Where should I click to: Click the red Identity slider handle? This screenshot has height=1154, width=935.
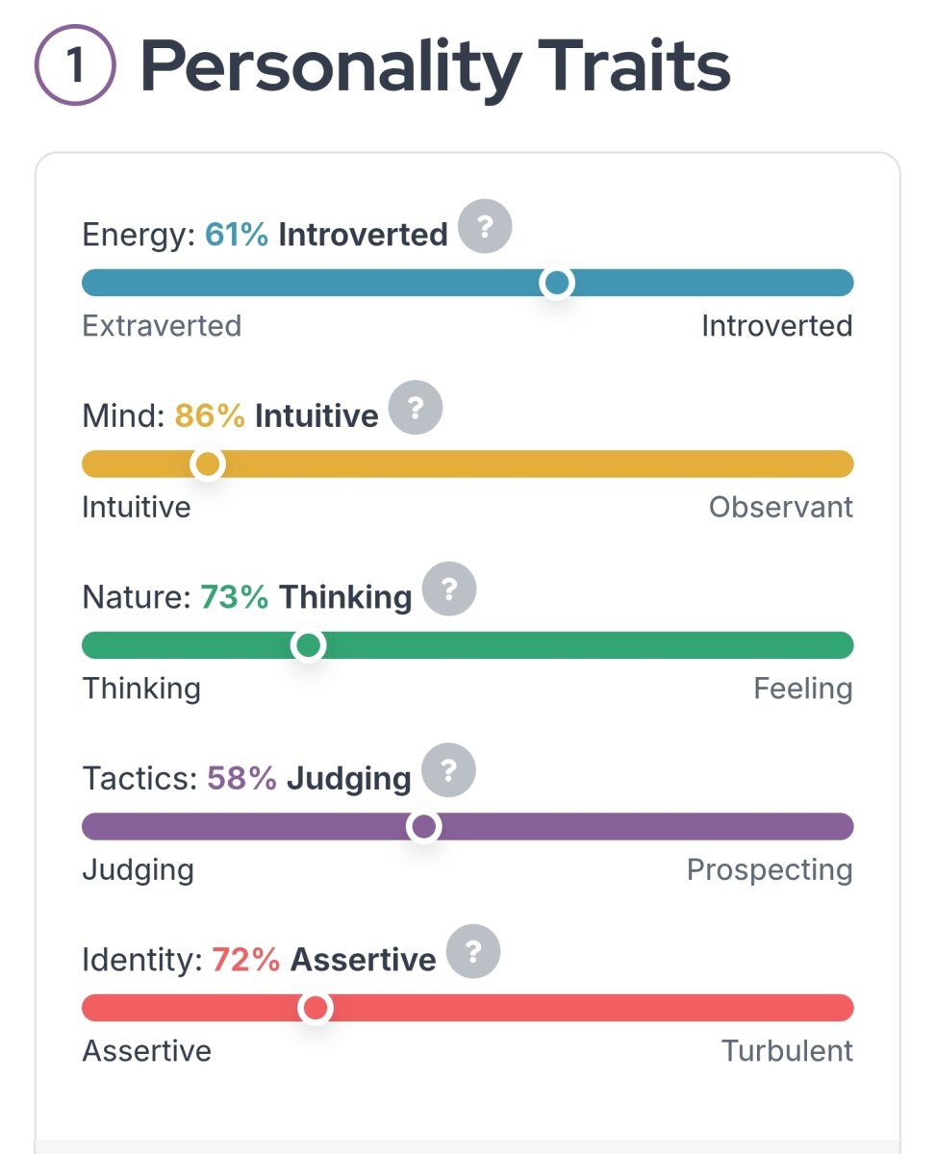(x=316, y=1008)
